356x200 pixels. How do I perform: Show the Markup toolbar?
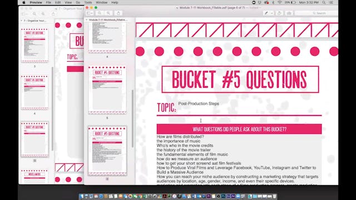(289, 13)
